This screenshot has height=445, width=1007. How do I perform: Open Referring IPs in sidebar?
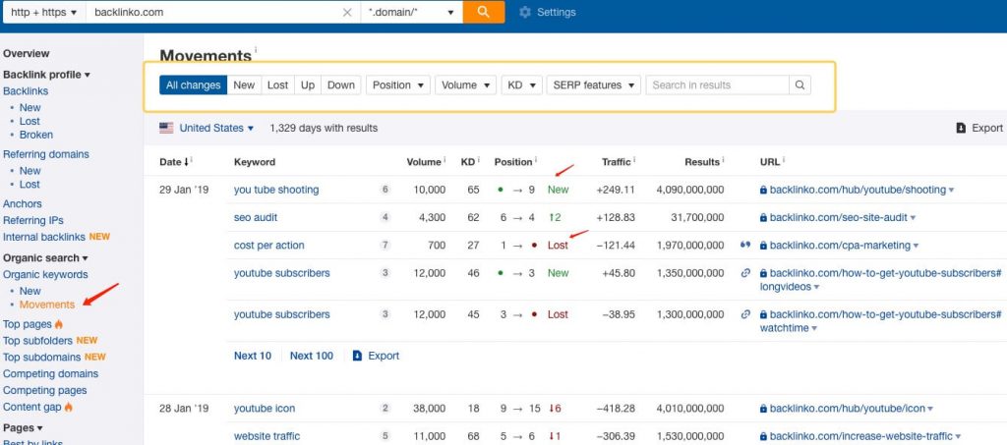pos(33,221)
